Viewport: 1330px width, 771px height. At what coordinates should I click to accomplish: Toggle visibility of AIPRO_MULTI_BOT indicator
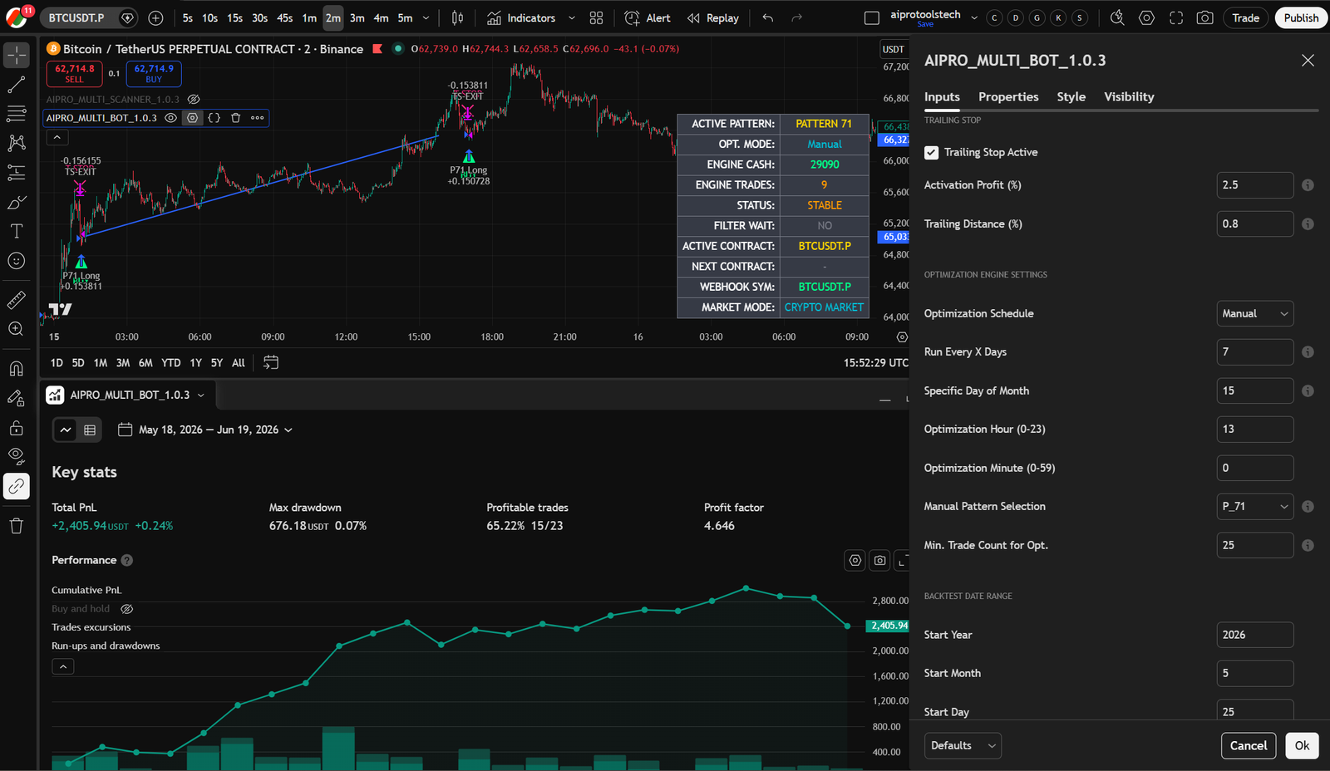coord(170,118)
